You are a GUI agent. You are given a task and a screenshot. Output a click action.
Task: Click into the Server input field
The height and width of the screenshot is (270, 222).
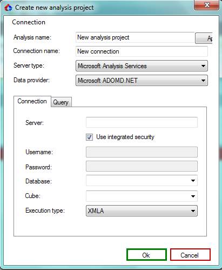pyautogui.click(x=142, y=122)
